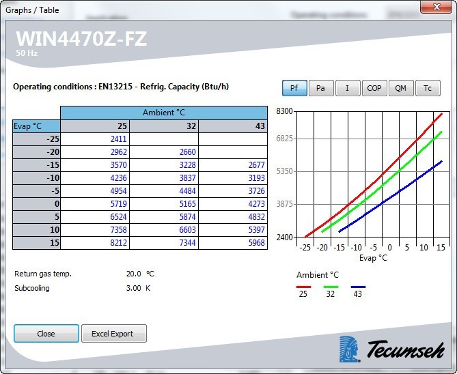The image size is (457, 374).
Task: Select the 0 evap row header
Action: [36, 204]
